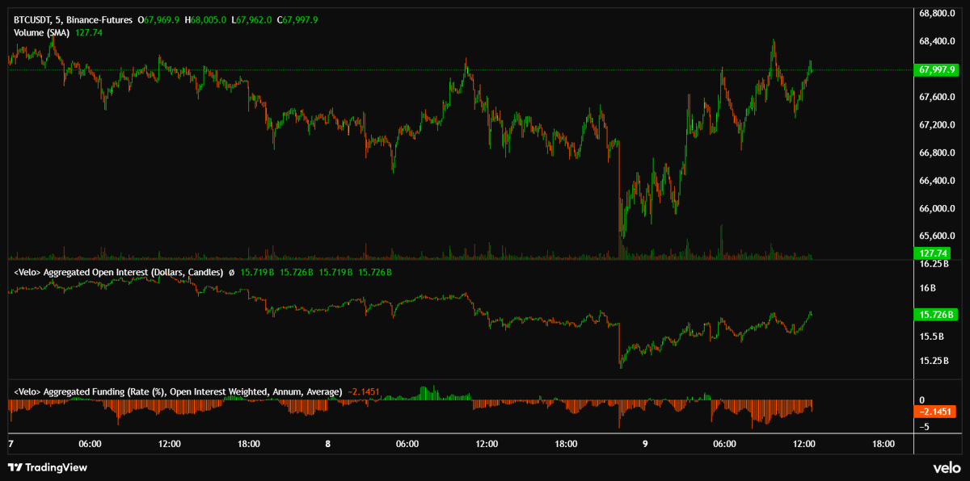Viewport: 970px width, 481px height.
Task: Click the funding rate label −2.1451 on axis
Action: [x=935, y=411]
